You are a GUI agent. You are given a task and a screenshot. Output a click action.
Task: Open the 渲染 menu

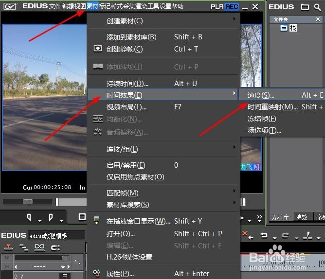(x=141, y=6)
